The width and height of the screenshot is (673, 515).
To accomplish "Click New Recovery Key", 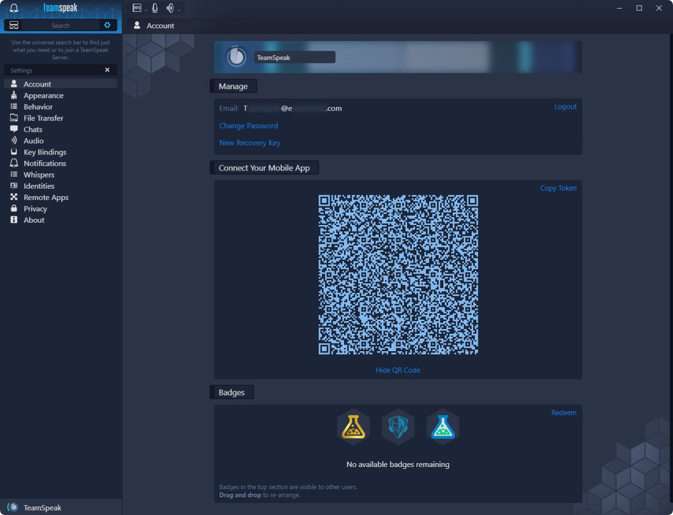I will 250,142.
